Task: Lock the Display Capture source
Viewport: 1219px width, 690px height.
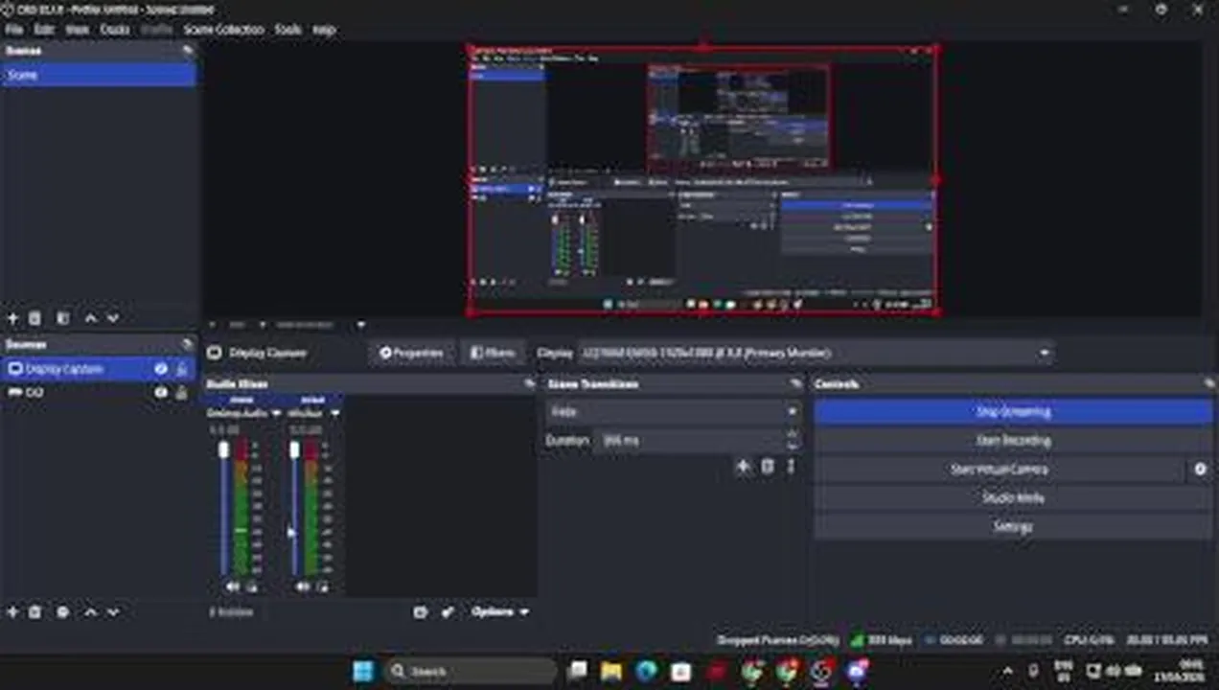Action: pyautogui.click(x=181, y=369)
